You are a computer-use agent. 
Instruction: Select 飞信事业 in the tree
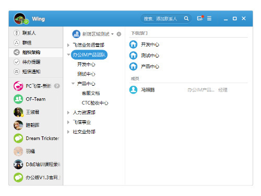click(82, 122)
